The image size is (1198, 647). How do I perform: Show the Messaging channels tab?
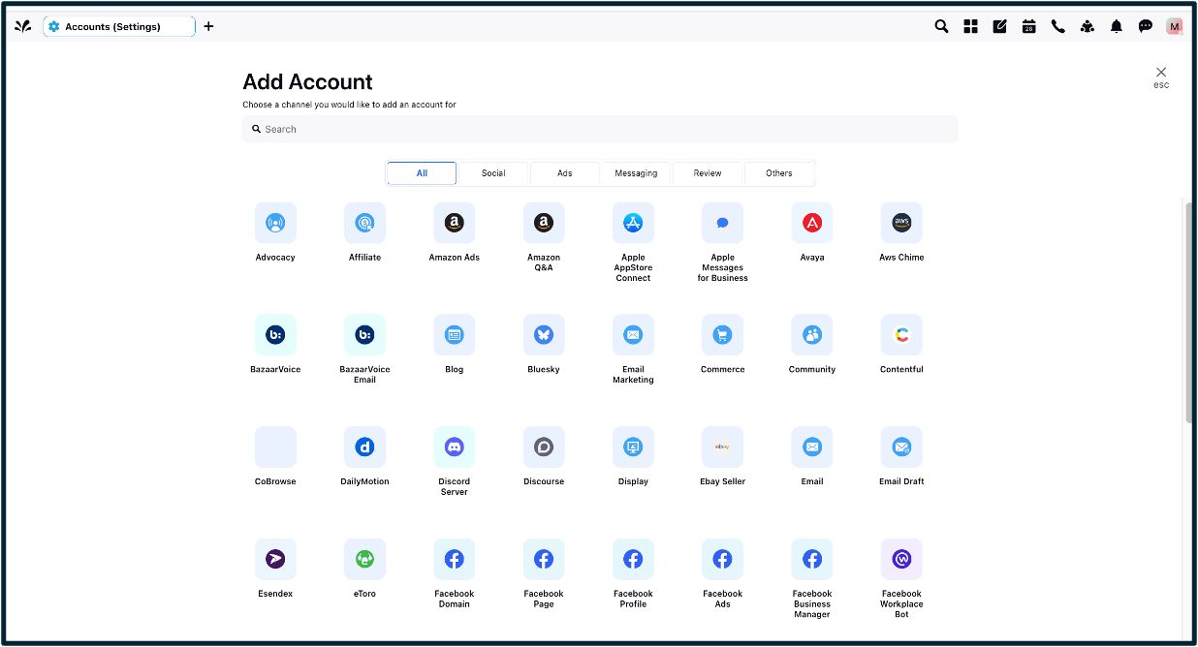point(636,173)
